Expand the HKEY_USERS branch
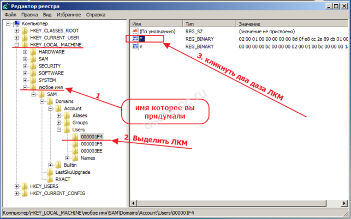The width and height of the screenshot is (351, 219). coord(16,186)
